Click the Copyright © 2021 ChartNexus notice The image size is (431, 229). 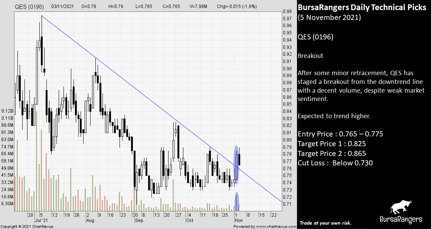[x=27, y=227]
